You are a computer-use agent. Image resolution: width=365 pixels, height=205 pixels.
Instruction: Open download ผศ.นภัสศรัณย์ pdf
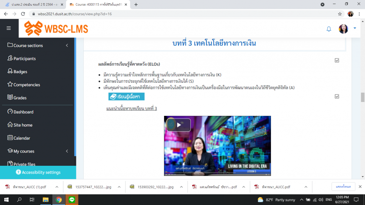215,187
